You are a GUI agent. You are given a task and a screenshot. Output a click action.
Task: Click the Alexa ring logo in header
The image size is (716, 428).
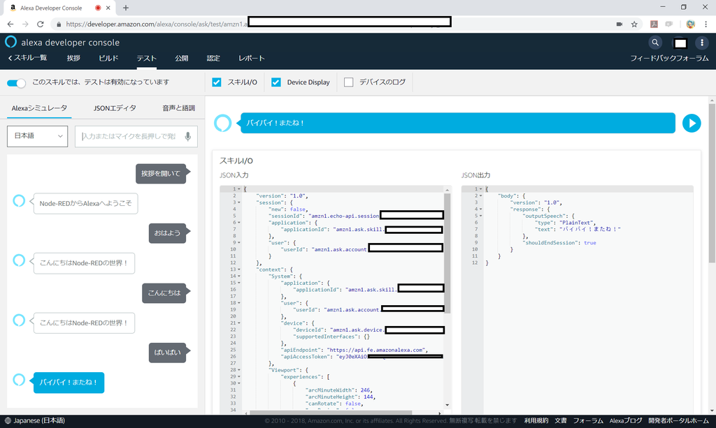[10, 42]
